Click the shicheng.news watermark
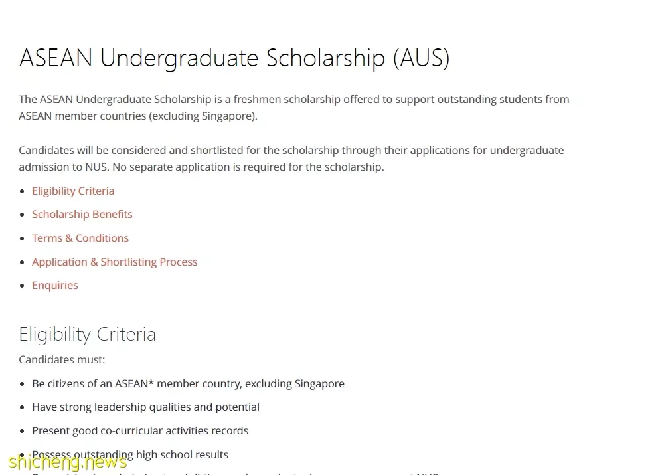 (68, 462)
